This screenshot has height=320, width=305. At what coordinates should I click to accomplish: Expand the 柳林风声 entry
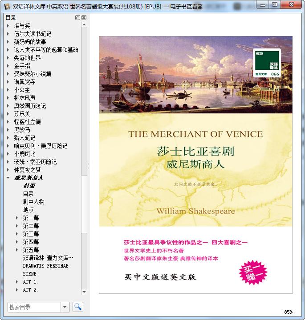tap(8, 98)
